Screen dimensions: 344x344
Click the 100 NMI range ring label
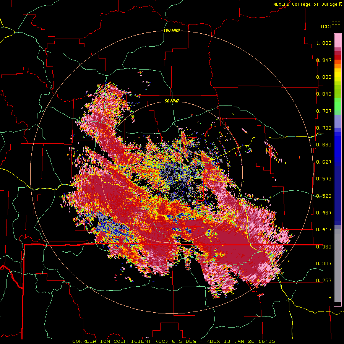click(x=172, y=30)
